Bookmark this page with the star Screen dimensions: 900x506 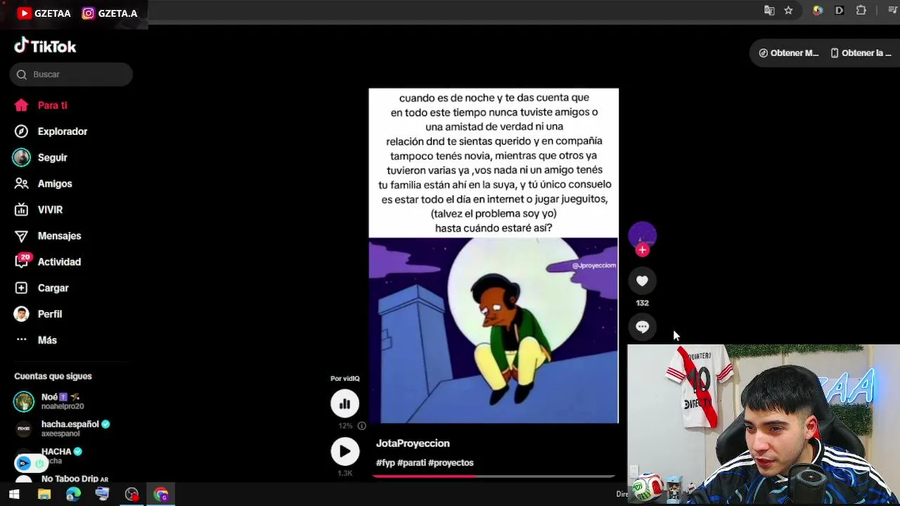[788, 11]
